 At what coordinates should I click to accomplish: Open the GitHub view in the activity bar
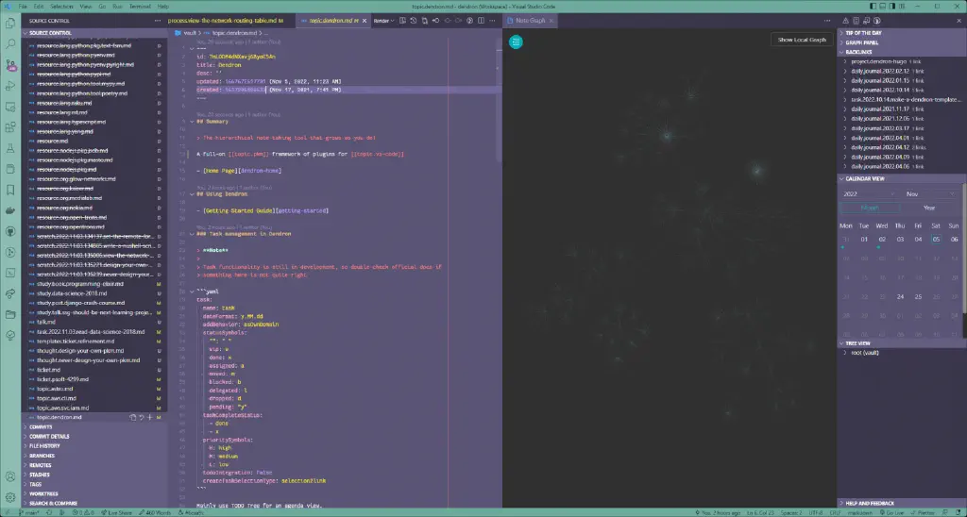(9, 231)
